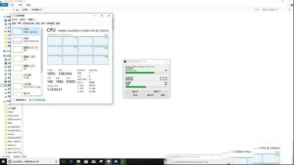
Task: Open the resource monitor link at bottom
Action: 37,100
